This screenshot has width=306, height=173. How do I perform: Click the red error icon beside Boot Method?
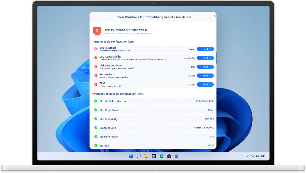point(96,49)
